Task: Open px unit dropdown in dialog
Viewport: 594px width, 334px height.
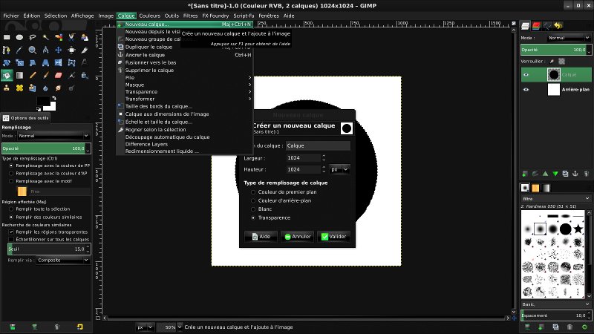Action: tap(339, 170)
